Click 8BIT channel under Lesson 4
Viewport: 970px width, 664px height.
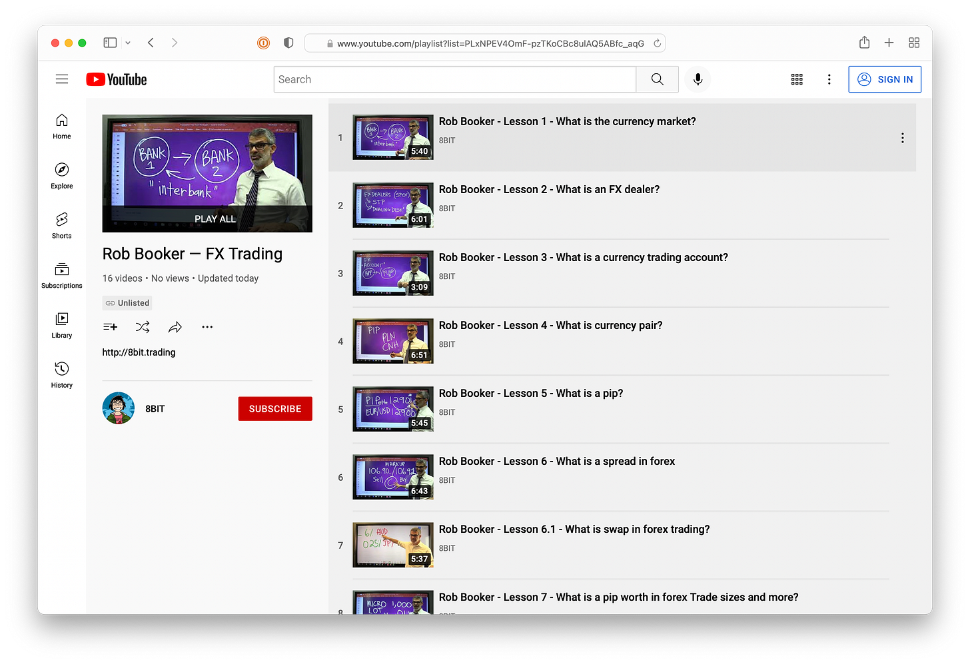tap(447, 344)
